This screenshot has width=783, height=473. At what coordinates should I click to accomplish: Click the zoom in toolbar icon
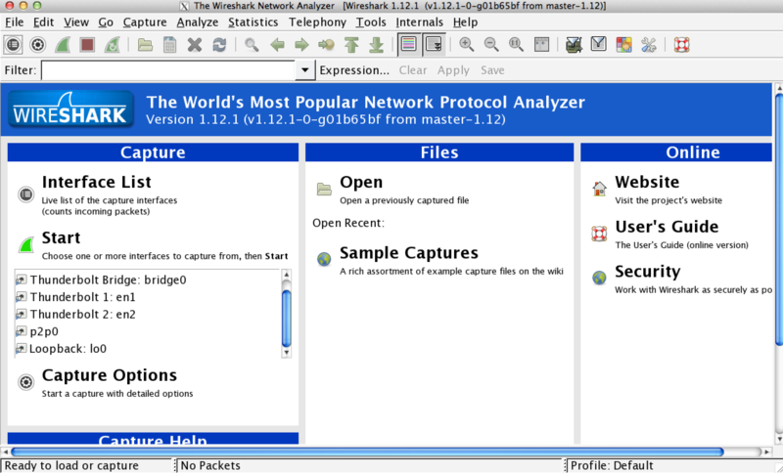click(467, 45)
